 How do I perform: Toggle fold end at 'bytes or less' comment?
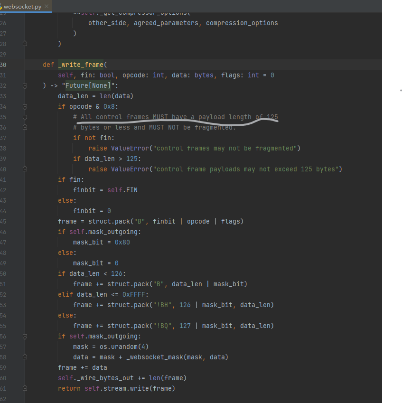click(25, 127)
